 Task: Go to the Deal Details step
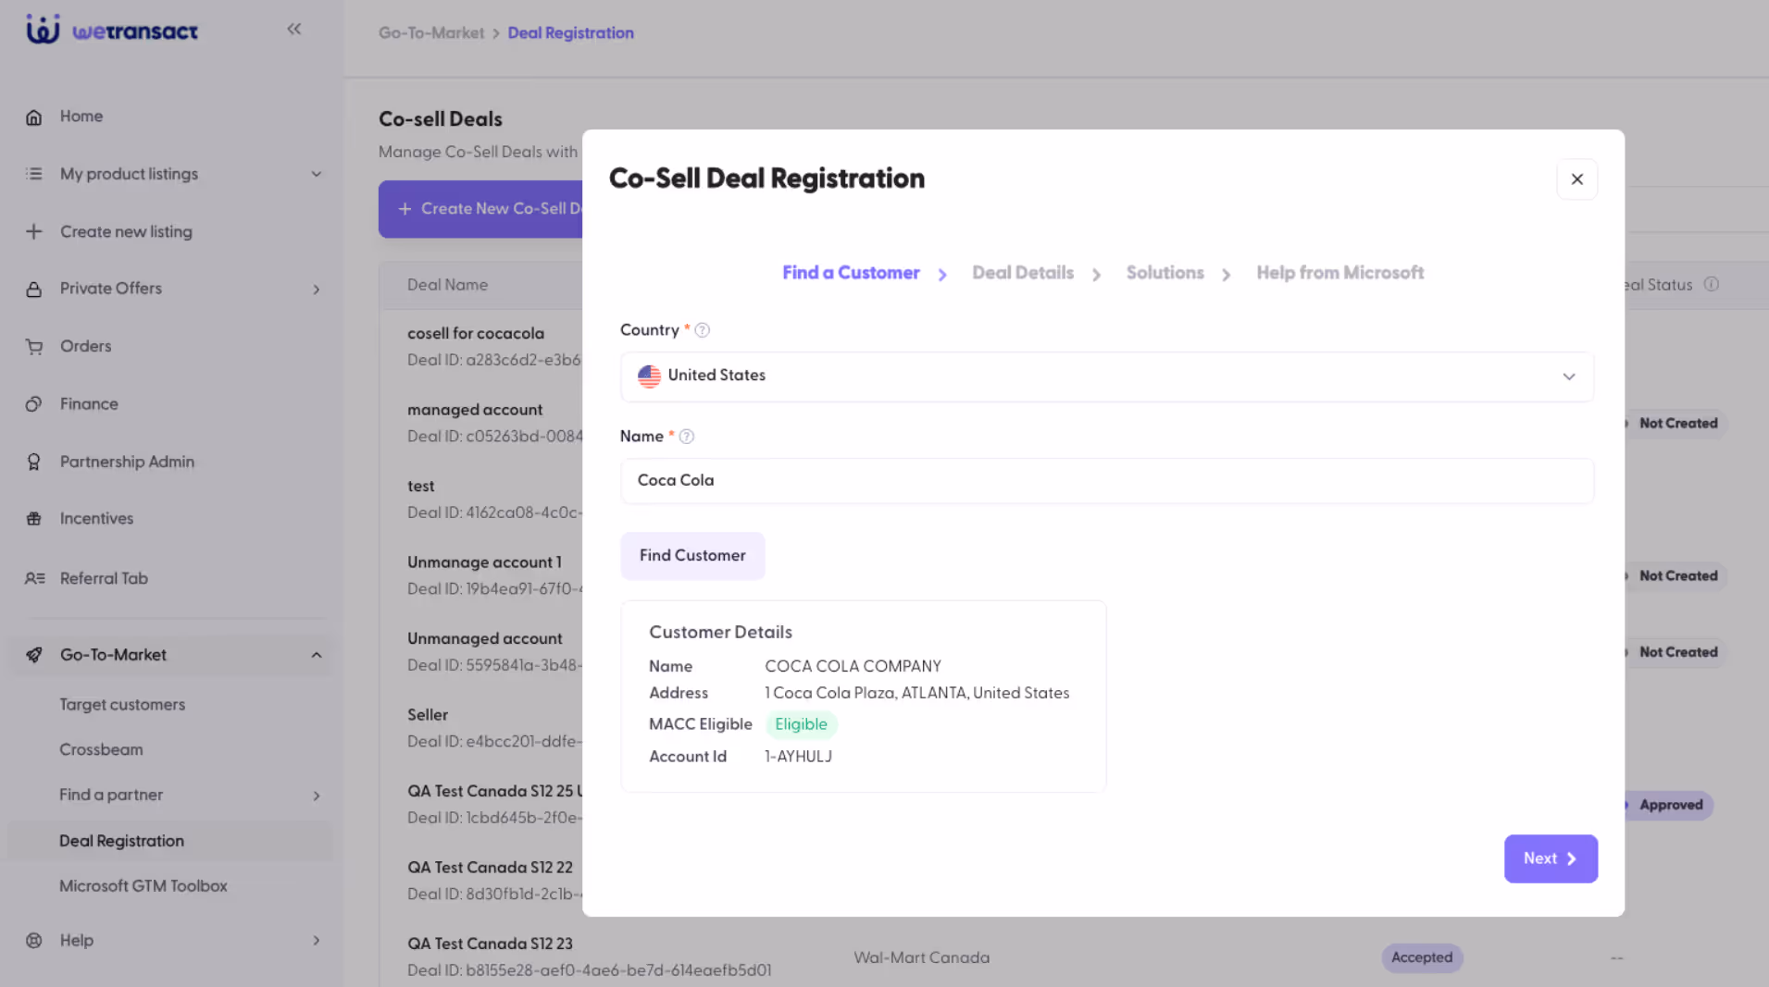tap(1023, 273)
